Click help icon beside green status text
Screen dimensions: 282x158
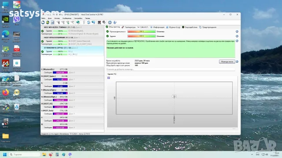[237, 41]
